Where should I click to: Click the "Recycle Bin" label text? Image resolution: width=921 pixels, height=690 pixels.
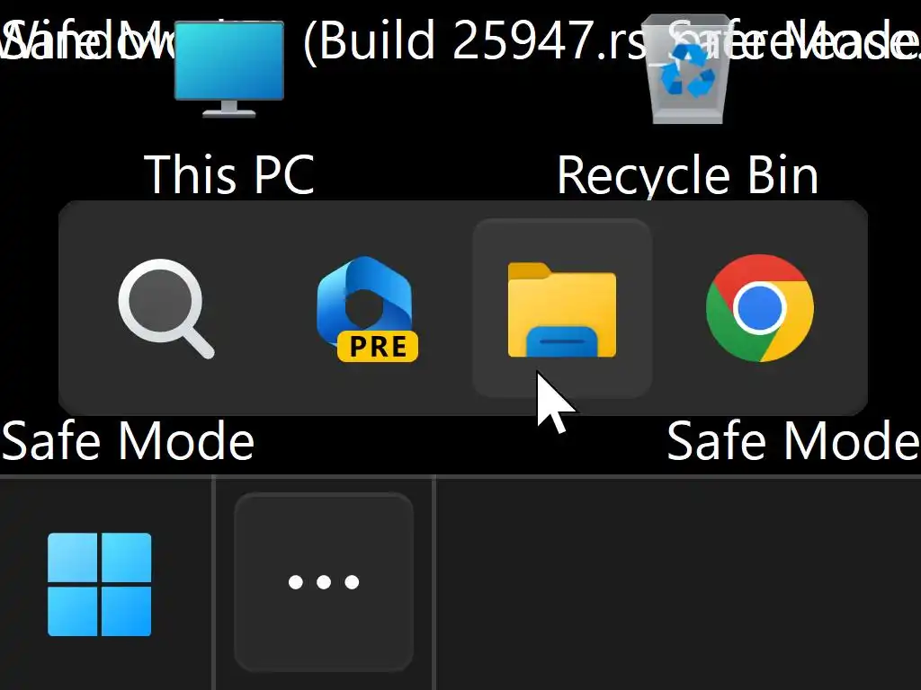pyautogui.click(x=687, y=175)
